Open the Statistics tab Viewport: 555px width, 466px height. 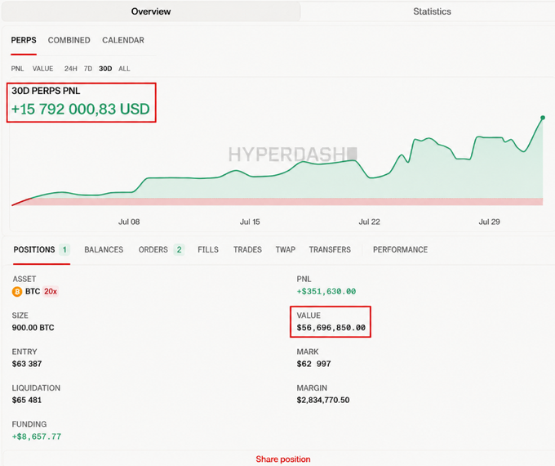pos(432,11)
